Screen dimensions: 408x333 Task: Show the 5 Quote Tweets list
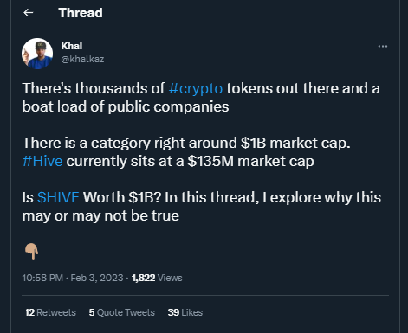click(x=122, y=312)
